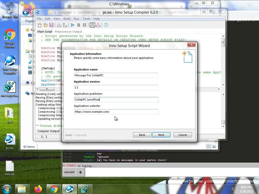
Task: Click the Application website field
Action: pyautogui.click(x=116, y=112)
